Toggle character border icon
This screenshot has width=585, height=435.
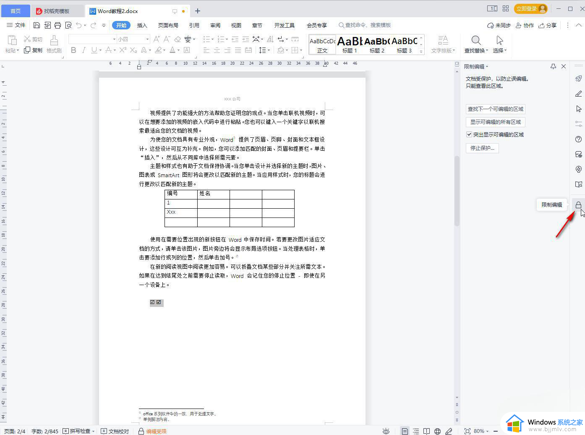(x=187, y=50)
